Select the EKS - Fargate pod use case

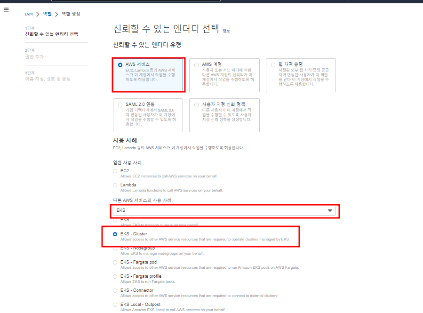point(115,262)
